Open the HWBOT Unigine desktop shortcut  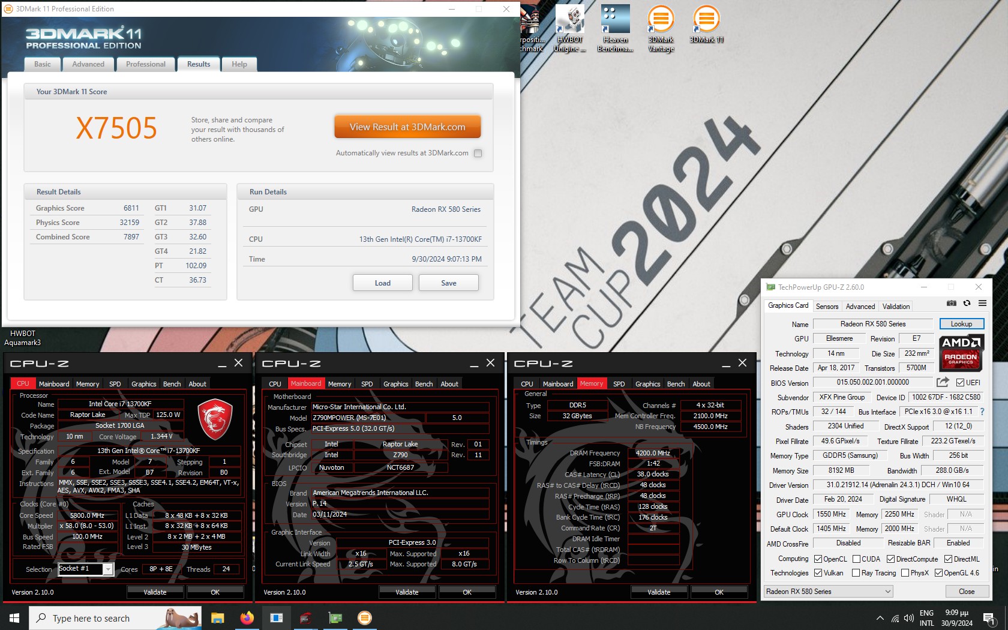pyautogui.click(x=570, y=28)
